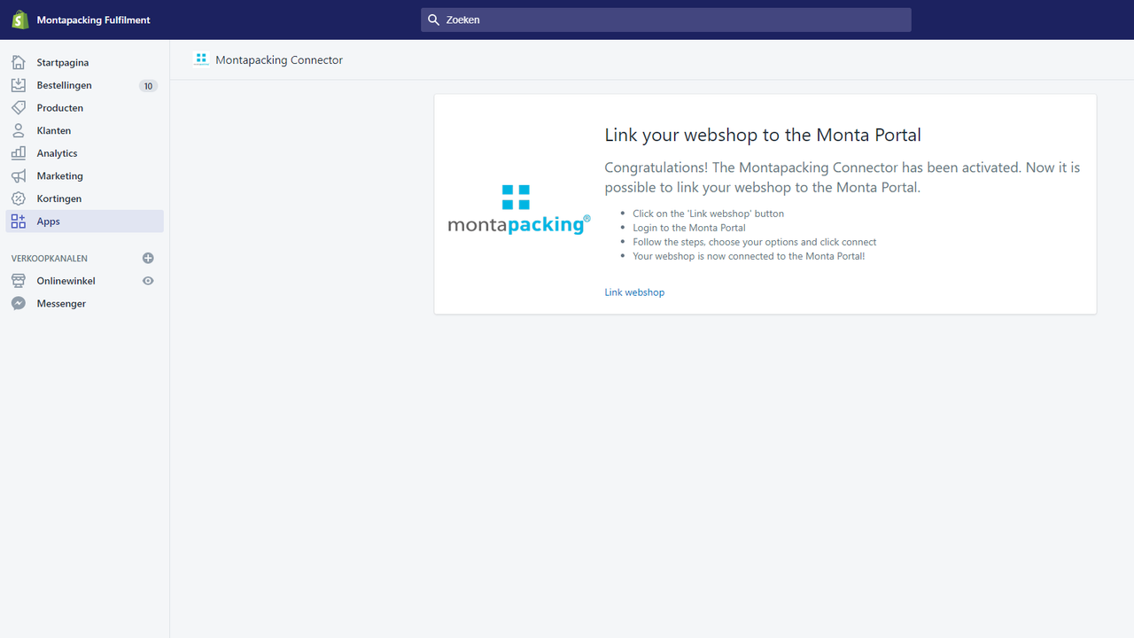This screenshot has height=638, width=1134.
Task: Click the Link webshop link
Action: tap(634, 292)
